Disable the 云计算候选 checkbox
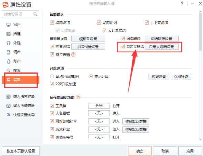The image size is (203, 156). pos(104,30)
